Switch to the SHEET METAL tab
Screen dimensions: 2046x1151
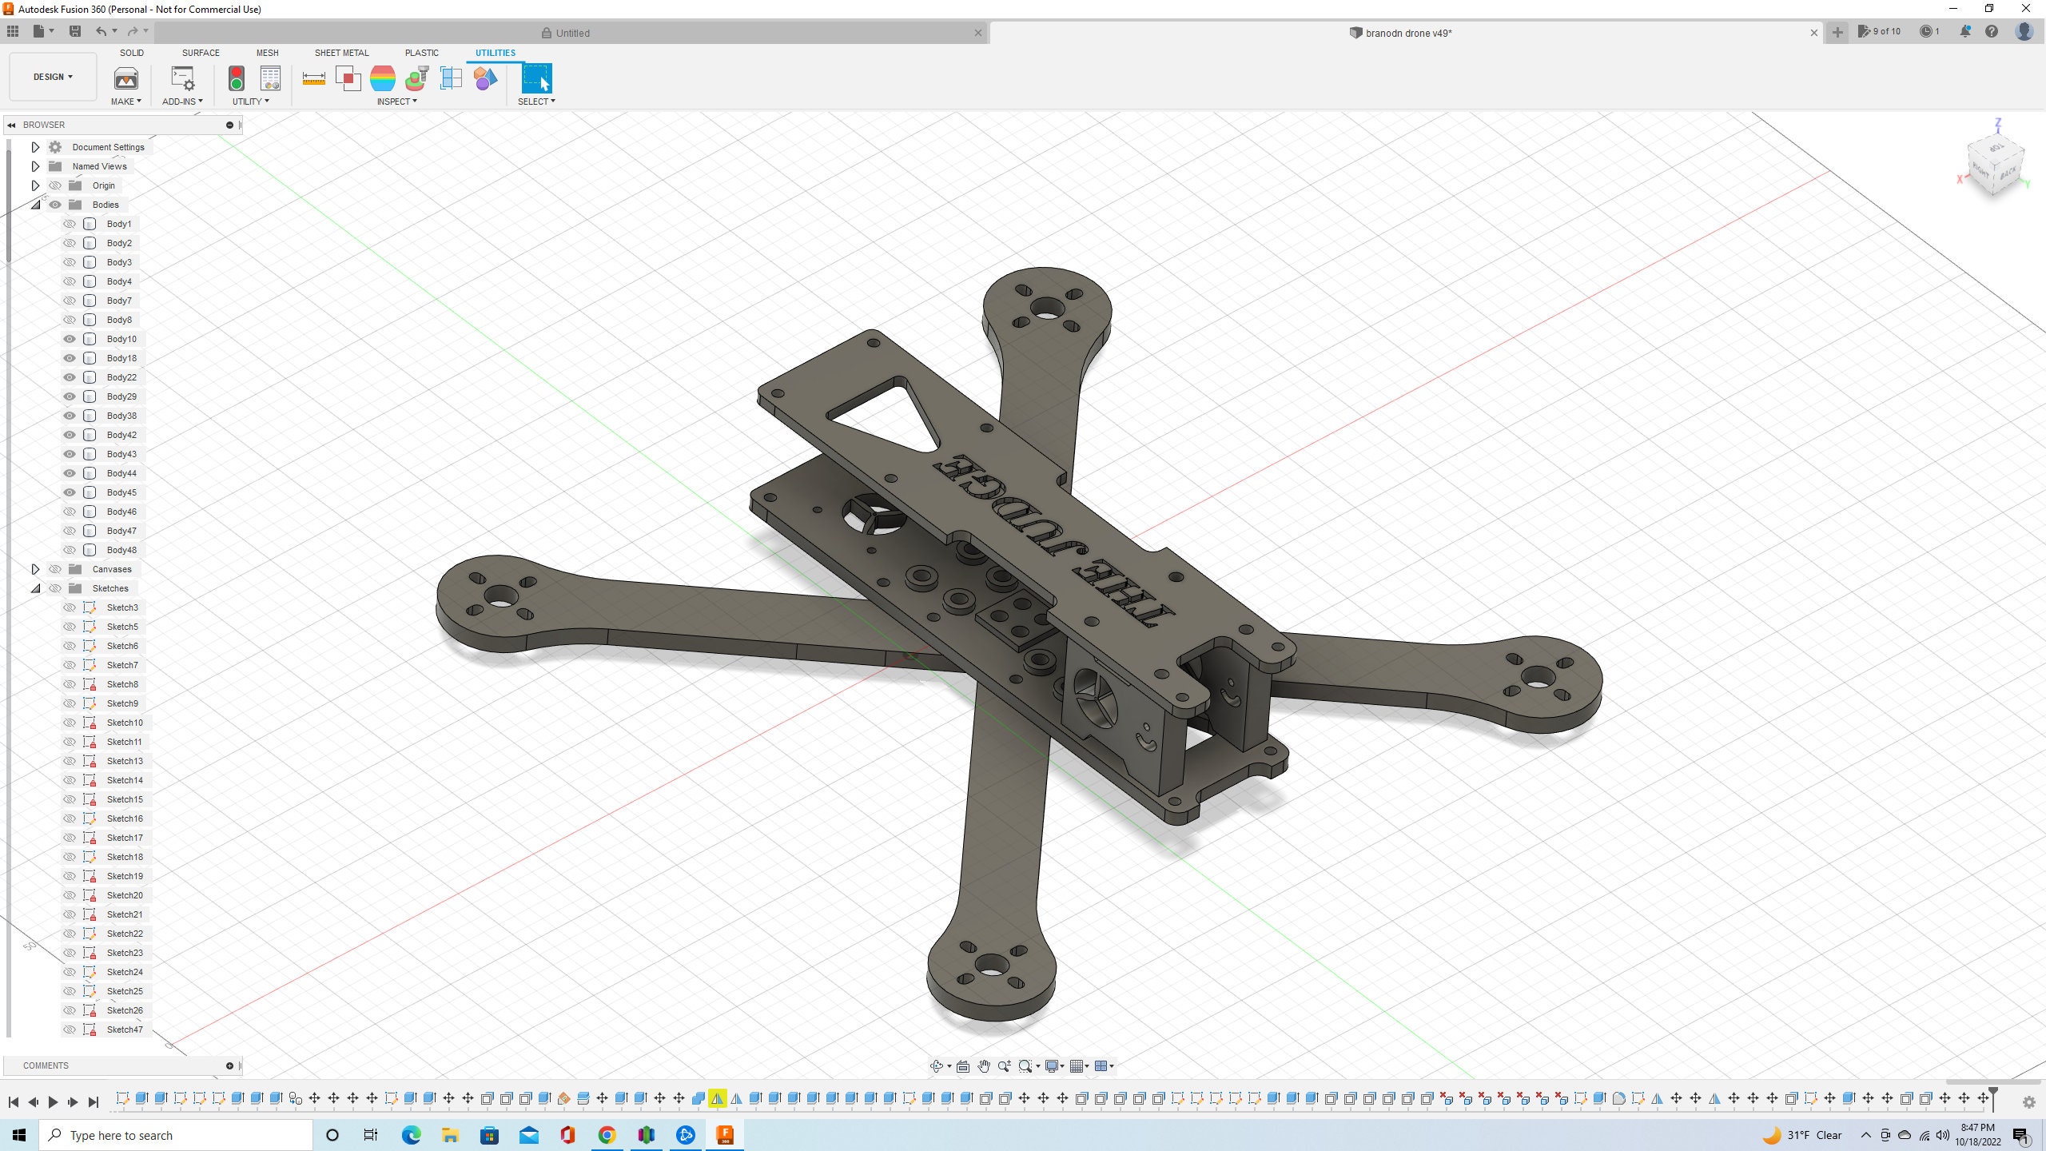pos(341,53)
